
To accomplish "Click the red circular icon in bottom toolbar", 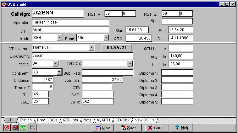I will 7,128.
